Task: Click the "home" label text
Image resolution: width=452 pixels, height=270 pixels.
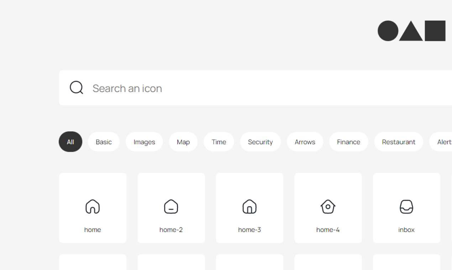Action: [93, 230]
